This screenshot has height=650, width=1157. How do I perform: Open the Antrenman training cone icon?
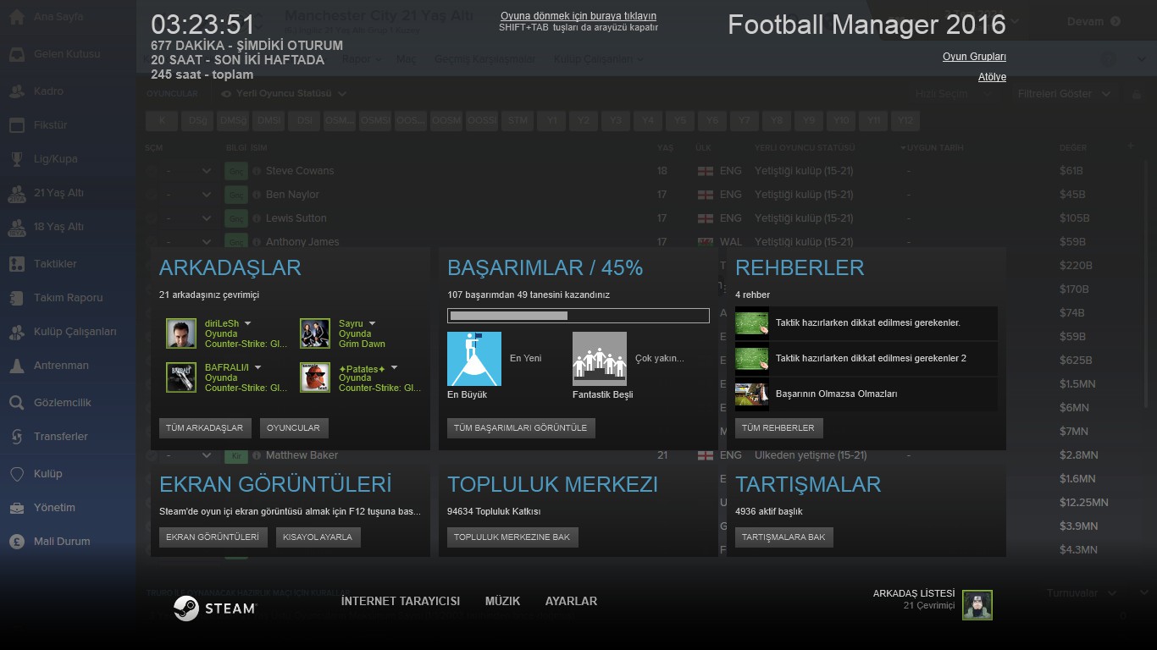click(17, 366)
